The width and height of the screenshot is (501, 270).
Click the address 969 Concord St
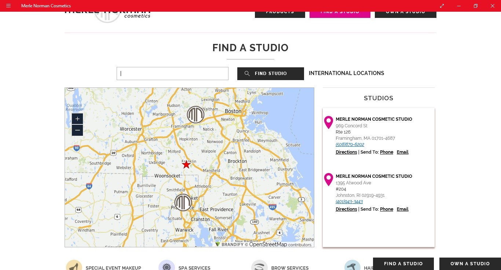pos(351,126)
